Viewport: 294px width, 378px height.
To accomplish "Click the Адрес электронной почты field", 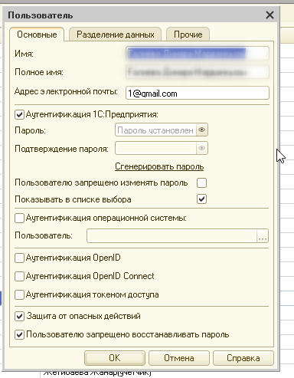I will 198,93.
